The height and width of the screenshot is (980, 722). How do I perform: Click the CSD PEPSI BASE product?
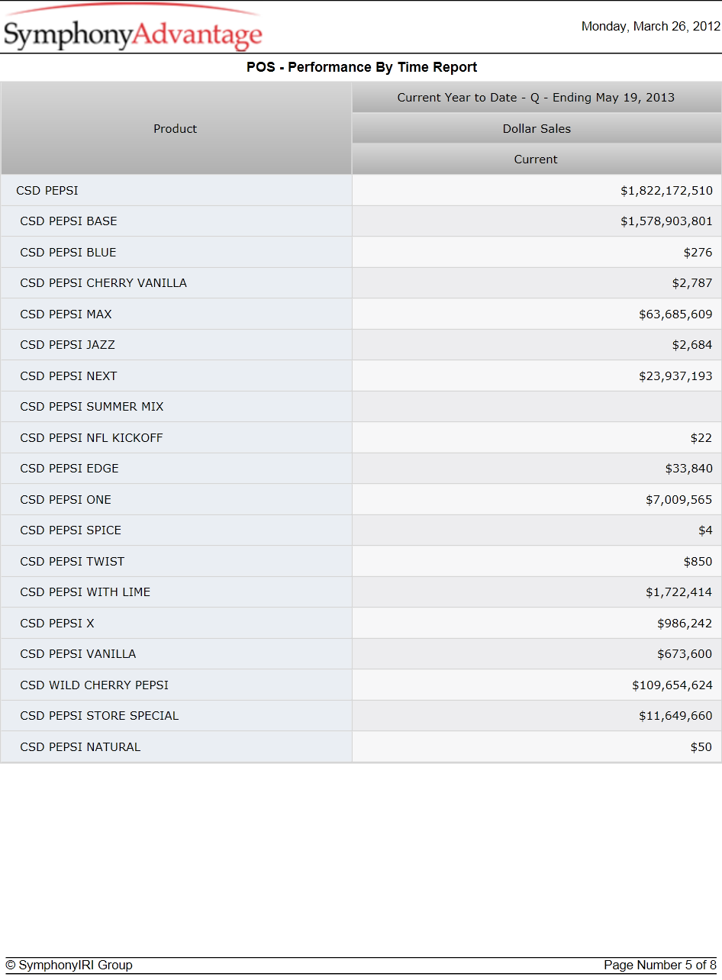point(69,221)
